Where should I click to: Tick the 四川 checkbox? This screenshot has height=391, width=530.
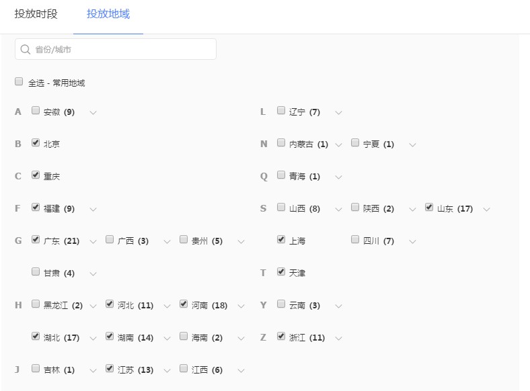point(355,239)
